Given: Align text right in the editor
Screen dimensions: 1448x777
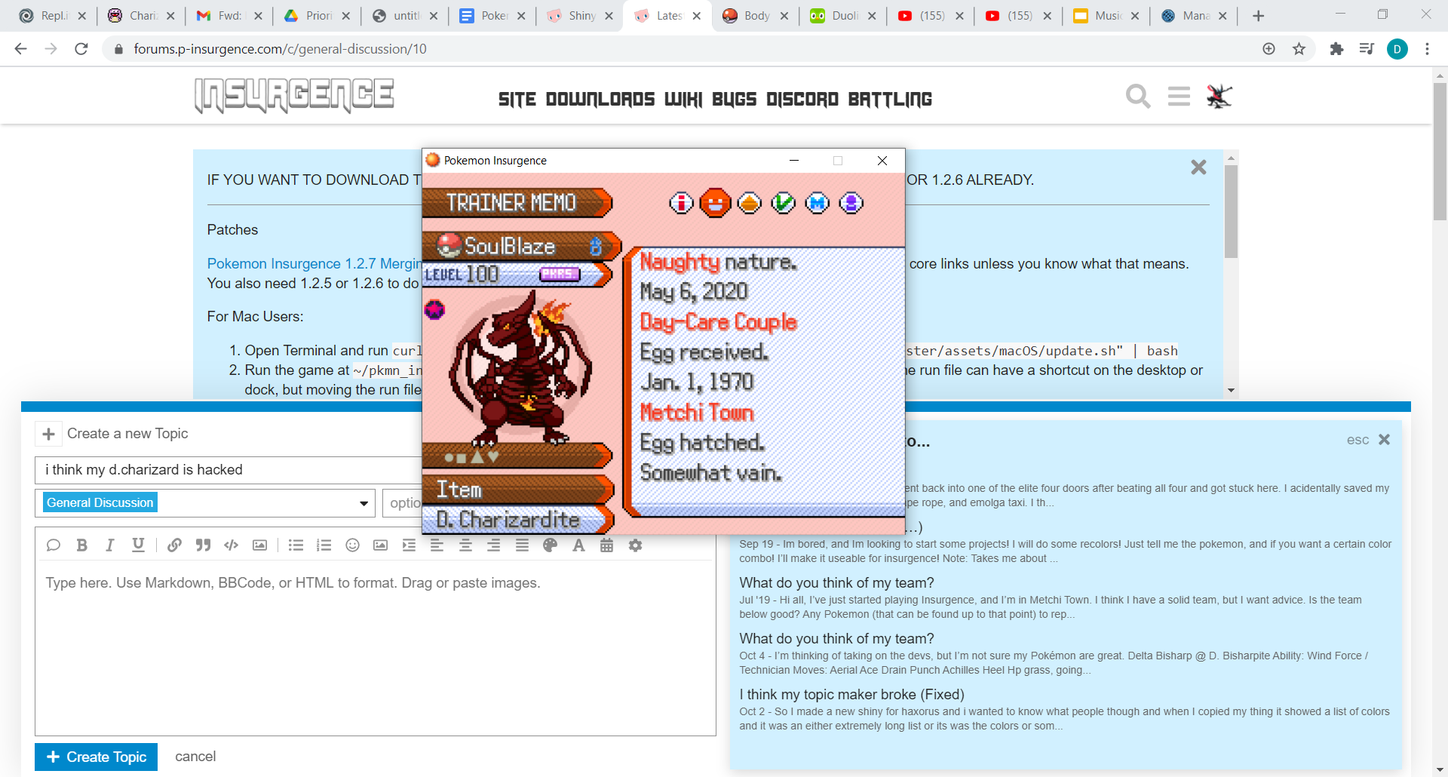Looking at the screenshot, I should coord(493,545).
